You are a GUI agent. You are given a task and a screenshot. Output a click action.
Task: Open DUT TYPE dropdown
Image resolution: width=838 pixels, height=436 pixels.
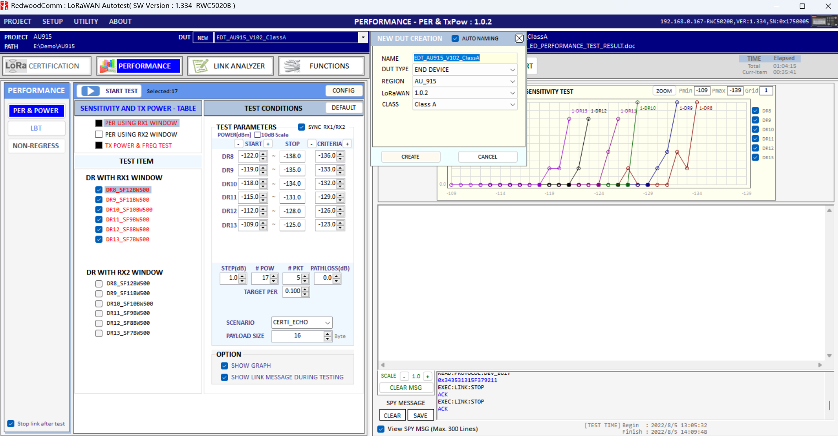[x=512, y=70]
